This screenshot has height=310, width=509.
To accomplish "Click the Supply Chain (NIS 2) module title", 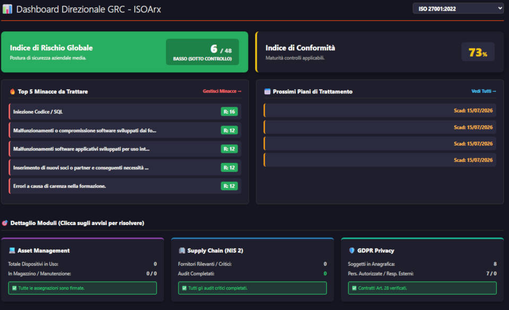I will [215, 251].
